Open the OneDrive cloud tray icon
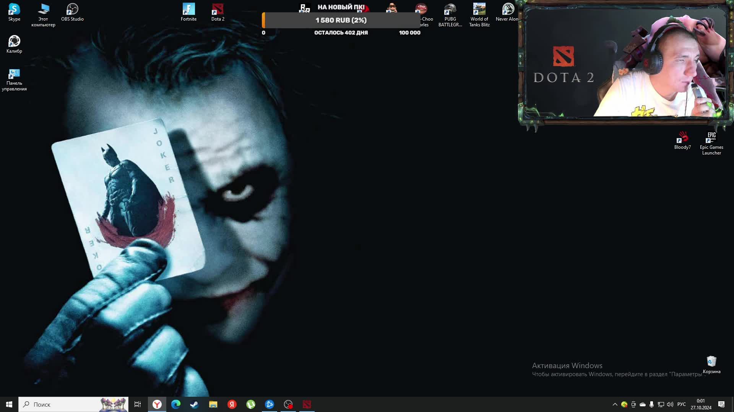 coord(643,404)
